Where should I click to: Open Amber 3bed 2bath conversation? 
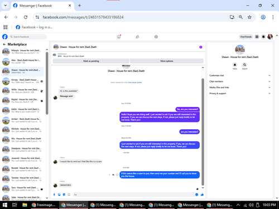tap(23, 120)
